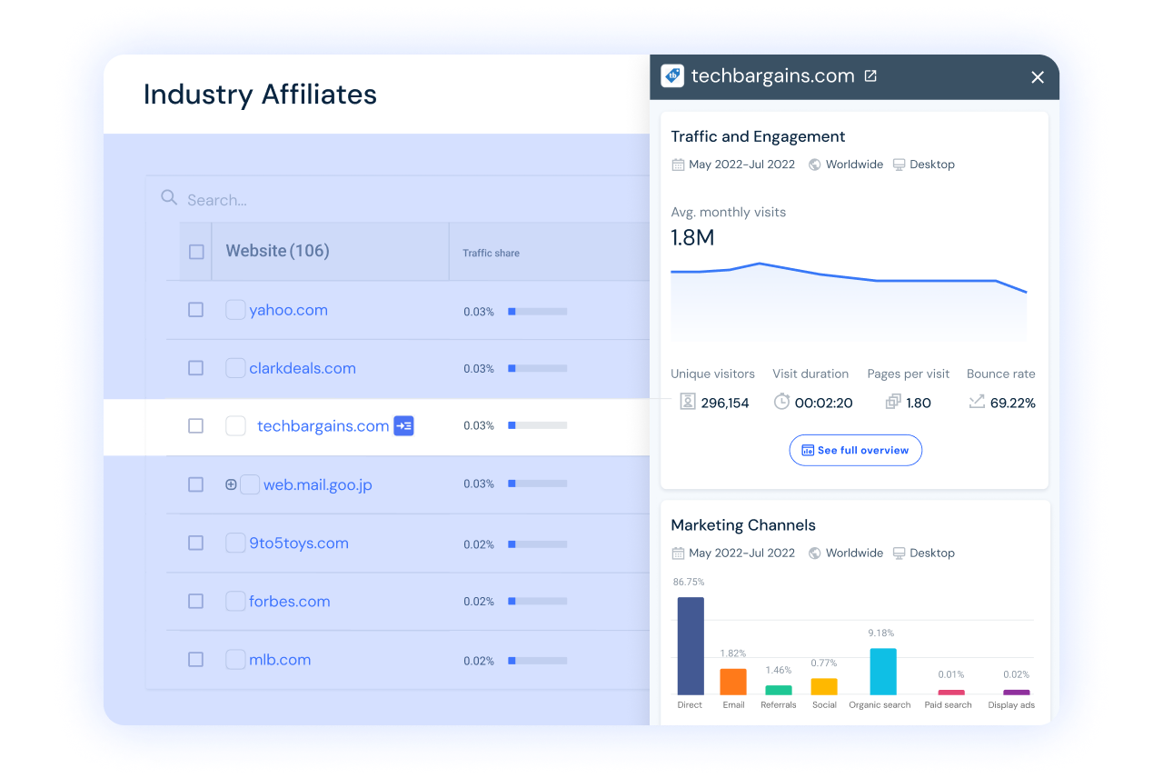Open the forbes.com link
The height and width of the screenshot is (778, 1163).
click(x=289, y=601)
